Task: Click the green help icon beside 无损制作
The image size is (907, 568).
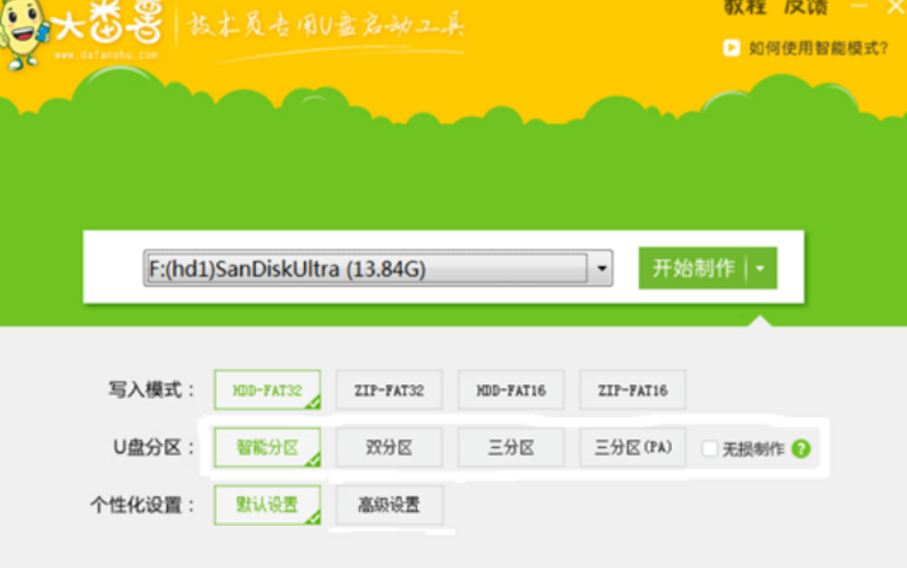Action: tap(801, 449)
